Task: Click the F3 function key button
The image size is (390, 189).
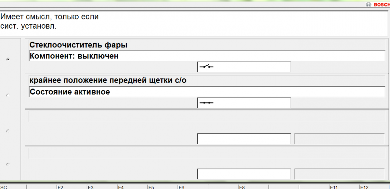Action: click(102, 187)
